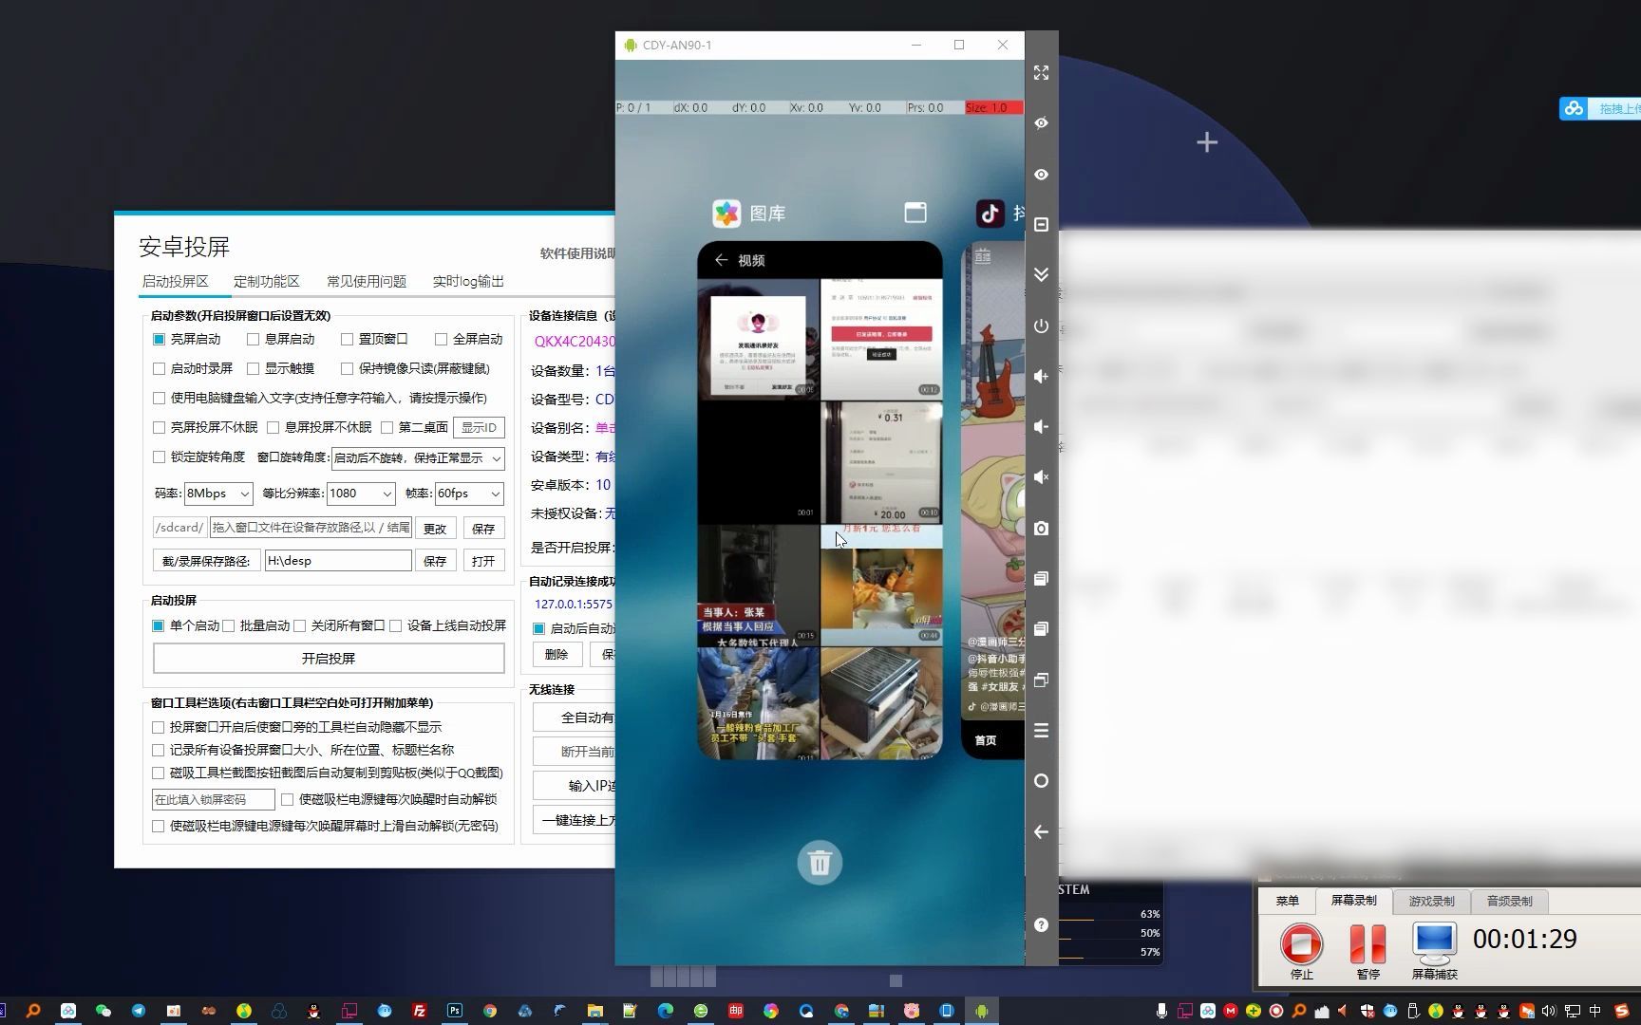
Task: Enable the 锁定旋转角度 checkbox
Action: pos(159,457)
